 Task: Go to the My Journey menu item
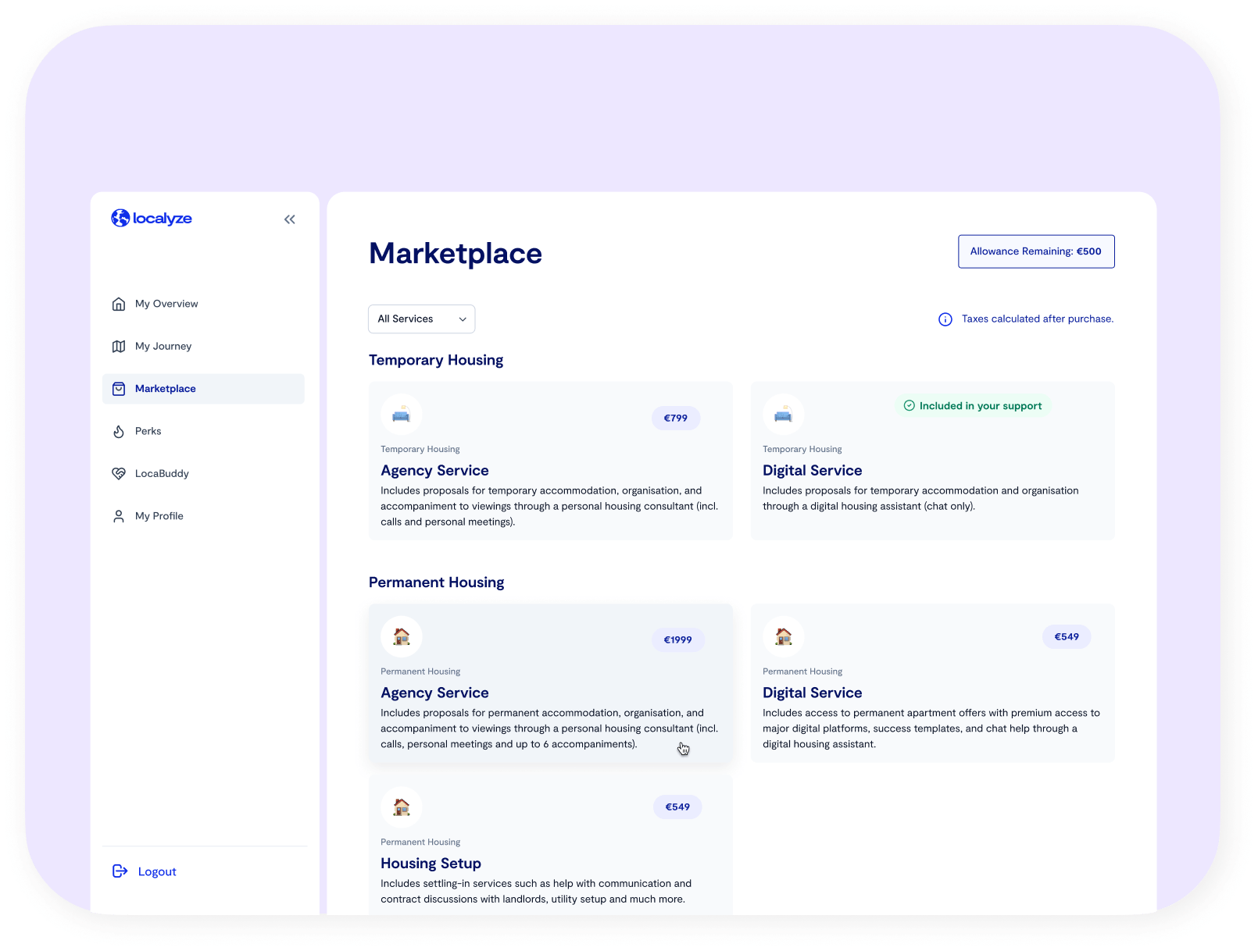pos(163,347)
